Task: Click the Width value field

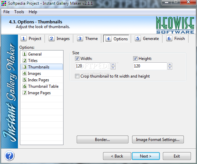Action: coord(93,66)
